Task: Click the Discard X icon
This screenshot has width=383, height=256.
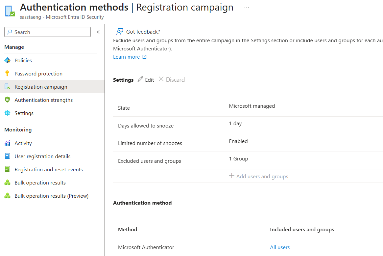Action: click(x=161, y=79)
